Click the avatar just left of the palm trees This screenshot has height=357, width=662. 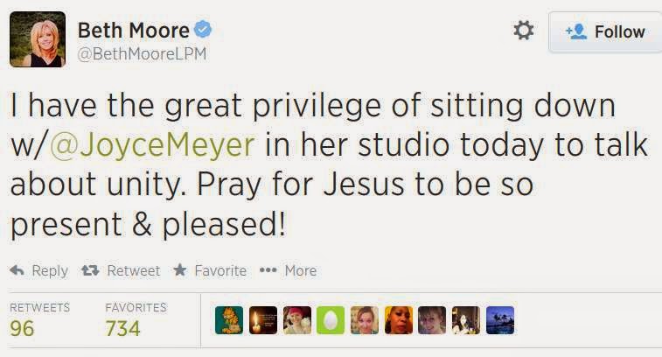click(x=466, y=320)
